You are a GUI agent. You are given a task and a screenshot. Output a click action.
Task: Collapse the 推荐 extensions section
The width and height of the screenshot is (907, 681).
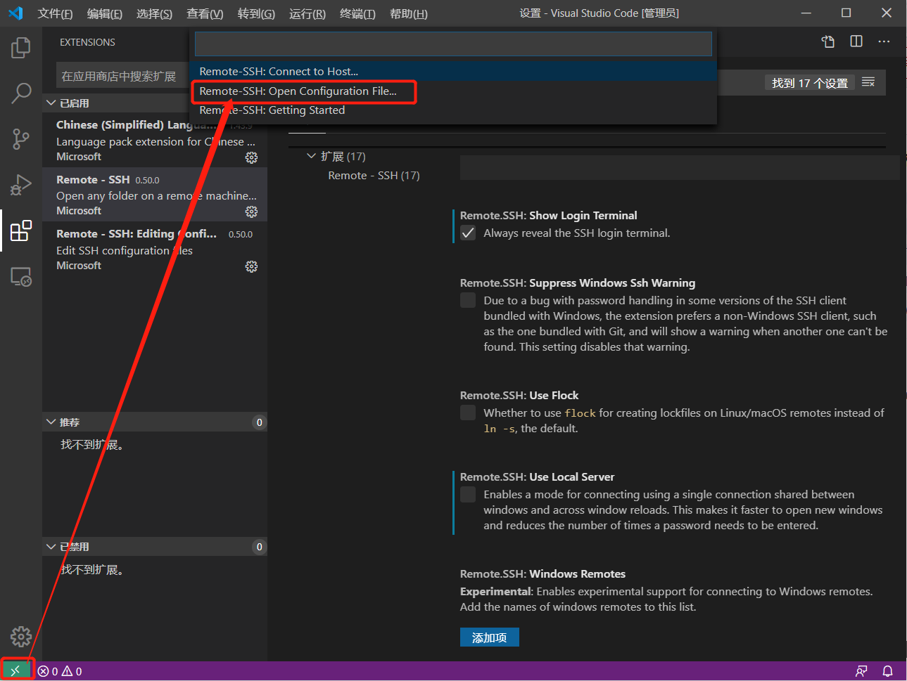pos(51,422)
